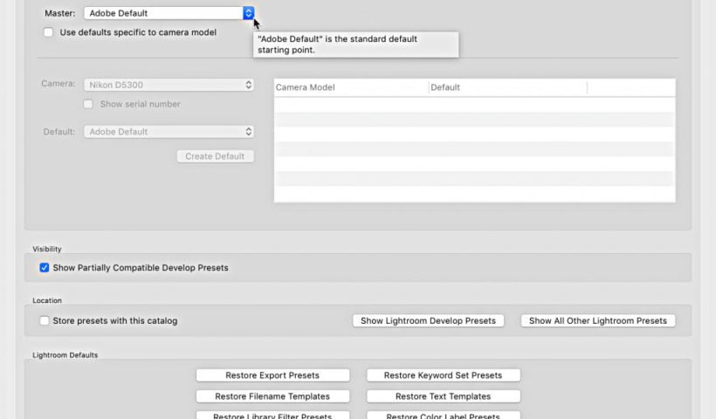Open the Camera dropdown showing Nikon D5300
The width and height of the screenshot is (716, 419).
click(169, 85)
